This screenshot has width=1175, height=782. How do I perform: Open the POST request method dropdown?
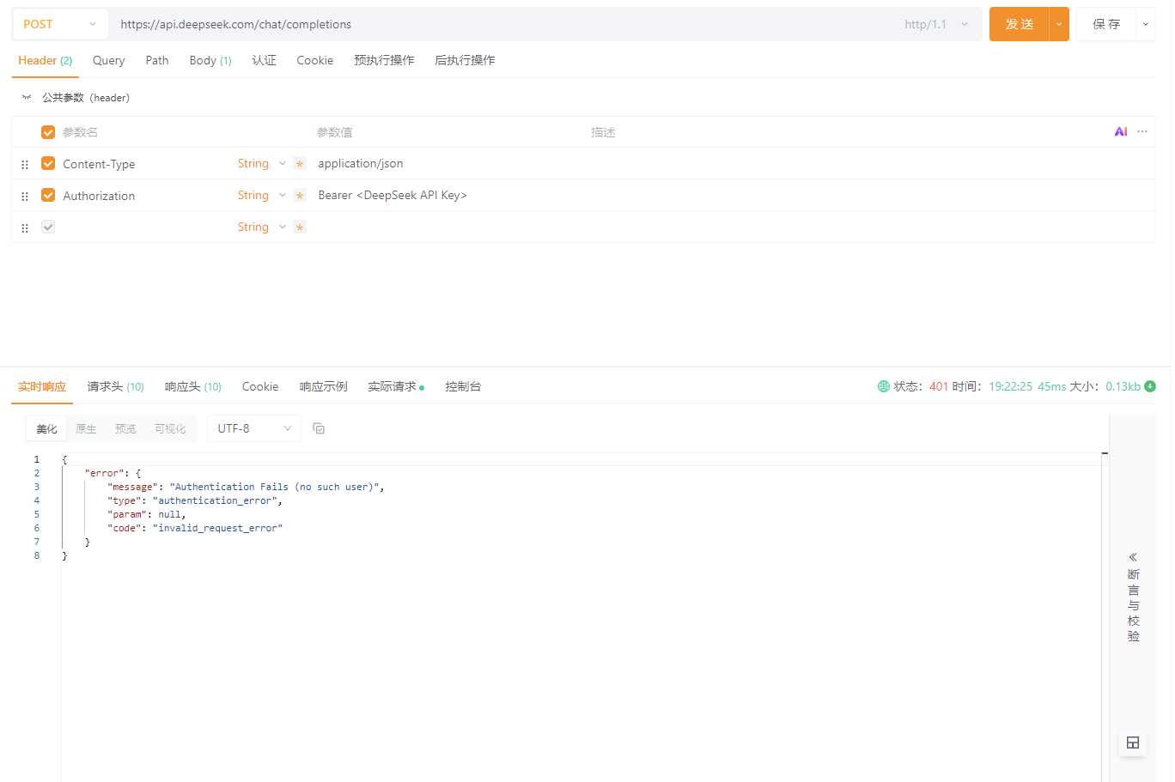click(60, 24)
